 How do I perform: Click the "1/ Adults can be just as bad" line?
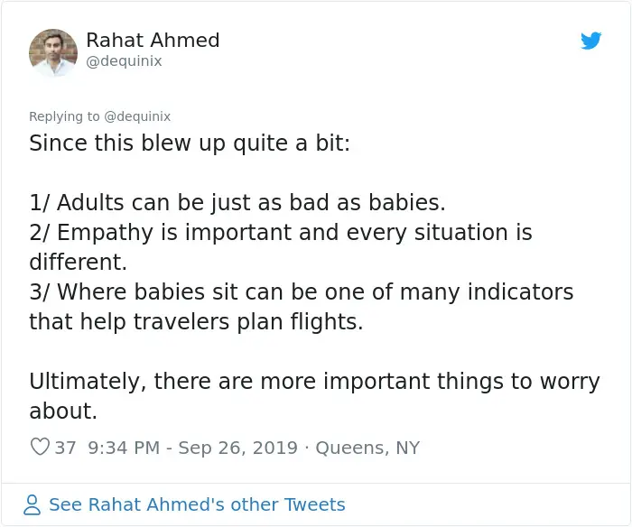point(237,203)
